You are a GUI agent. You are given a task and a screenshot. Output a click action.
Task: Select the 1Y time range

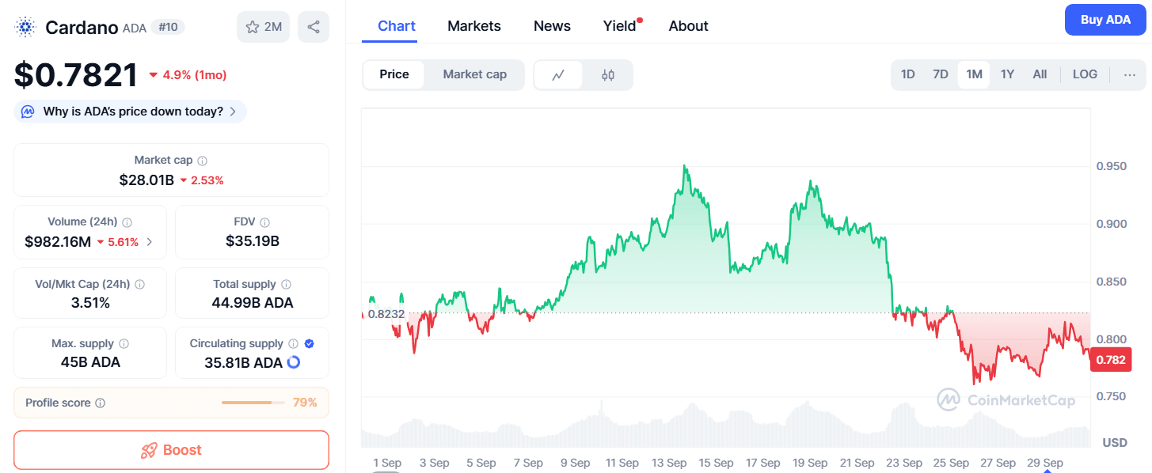tap(1007, 74)
